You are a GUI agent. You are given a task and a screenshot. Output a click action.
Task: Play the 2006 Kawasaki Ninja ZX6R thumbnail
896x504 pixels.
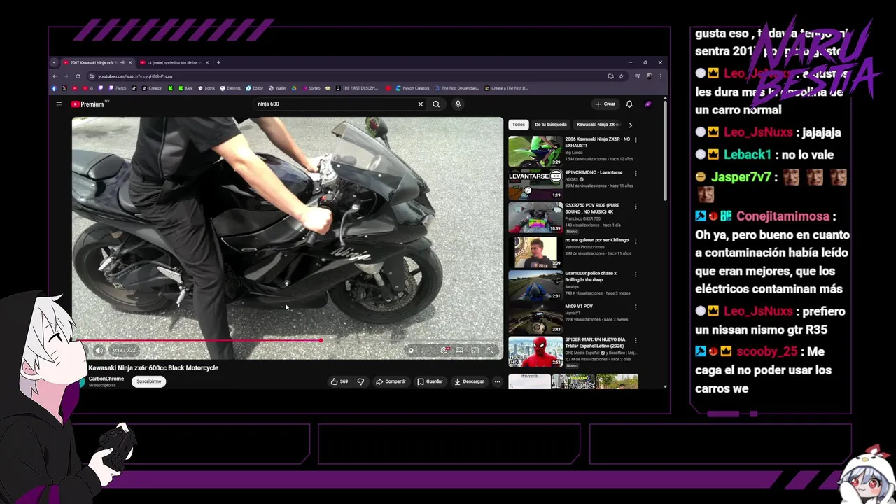pyautogui.click(x=535, y=151)
